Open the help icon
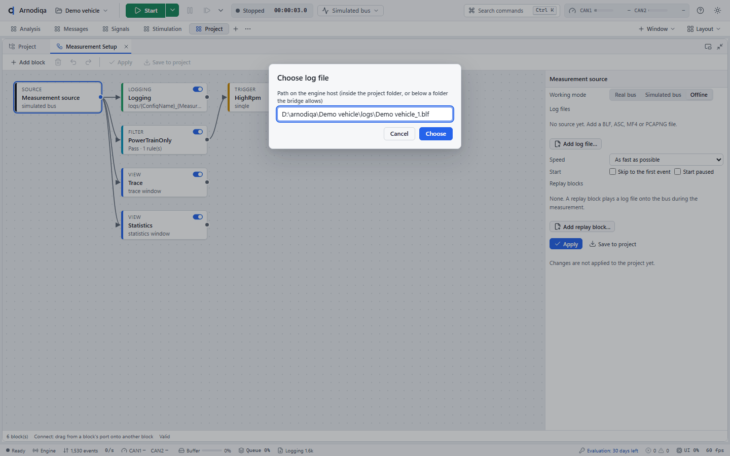The image size is (730, 456). (x=700, y=11)
